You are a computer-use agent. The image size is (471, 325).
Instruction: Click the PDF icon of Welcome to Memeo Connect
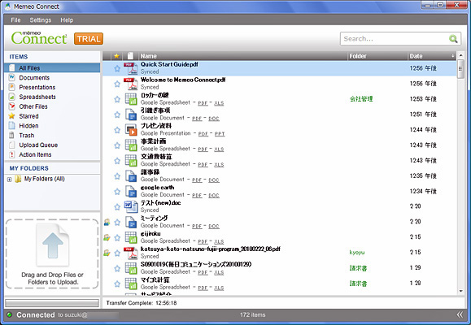[x=131, y=84]
